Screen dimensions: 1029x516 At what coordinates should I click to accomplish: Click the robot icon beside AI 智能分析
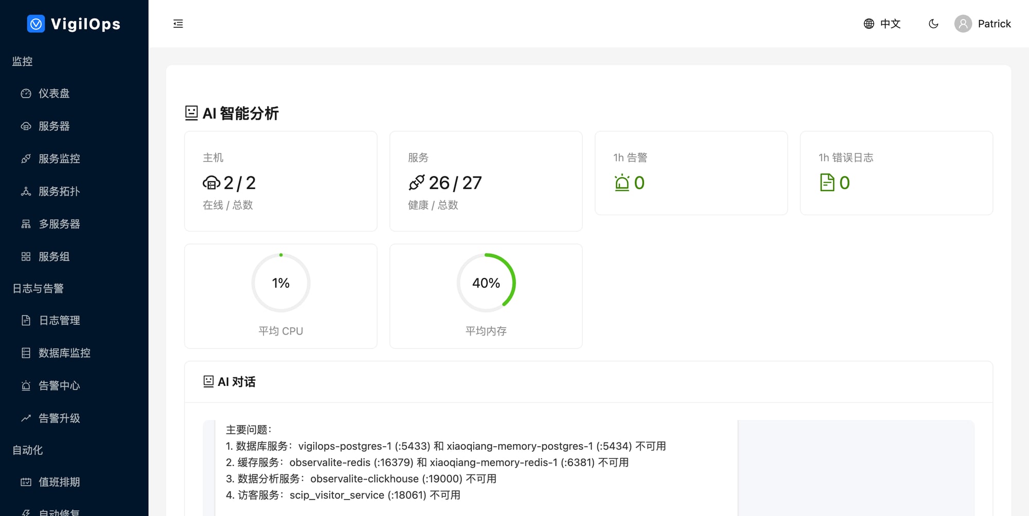click(x=191, y=113)
